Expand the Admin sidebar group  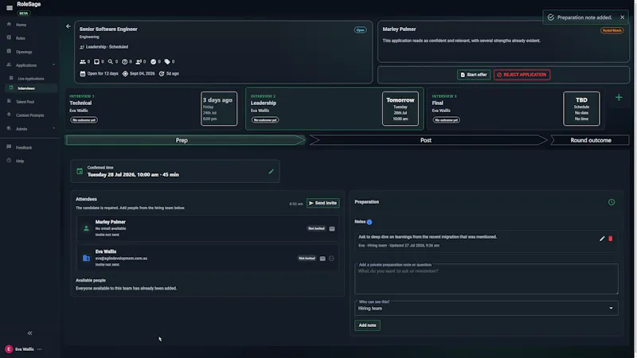tap(53, 129)
